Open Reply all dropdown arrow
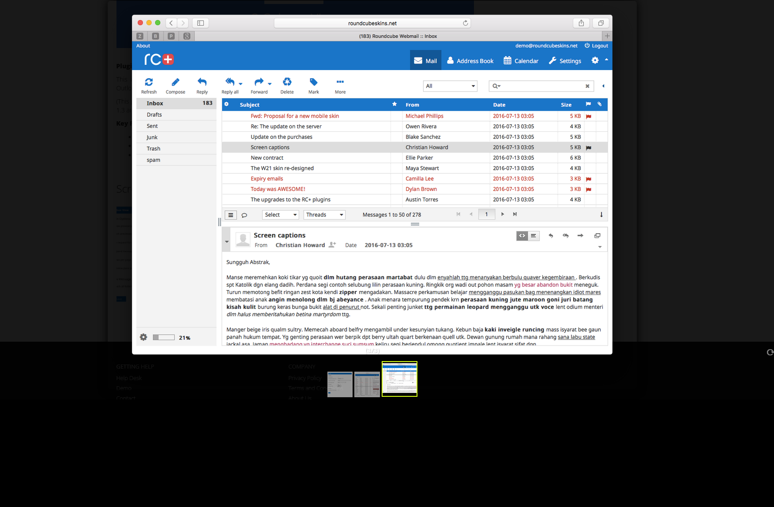Image resolution: width=774 pixels, height=507 pixels. click(x=240, y=84)
